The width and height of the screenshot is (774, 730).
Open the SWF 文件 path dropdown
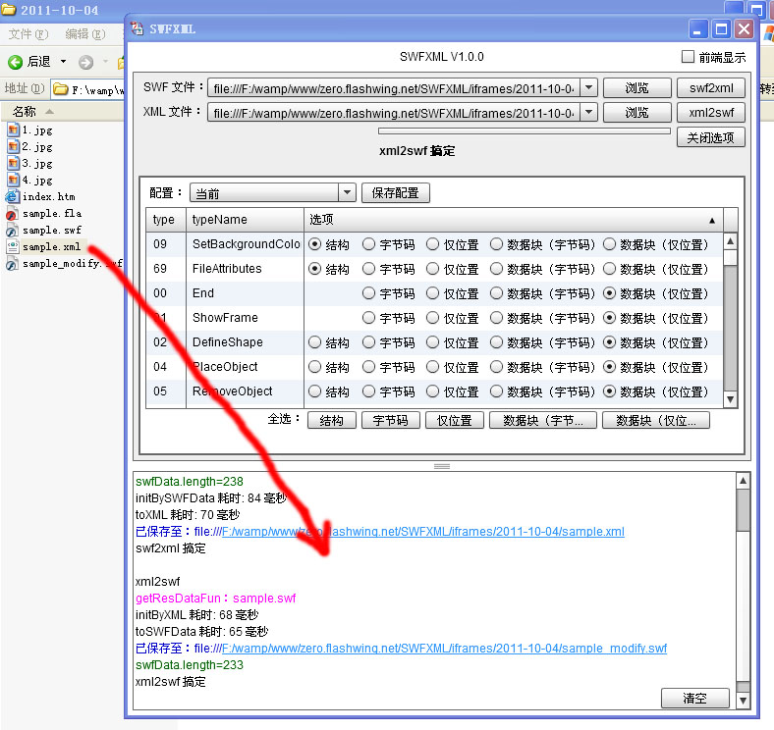pos(588,87)
